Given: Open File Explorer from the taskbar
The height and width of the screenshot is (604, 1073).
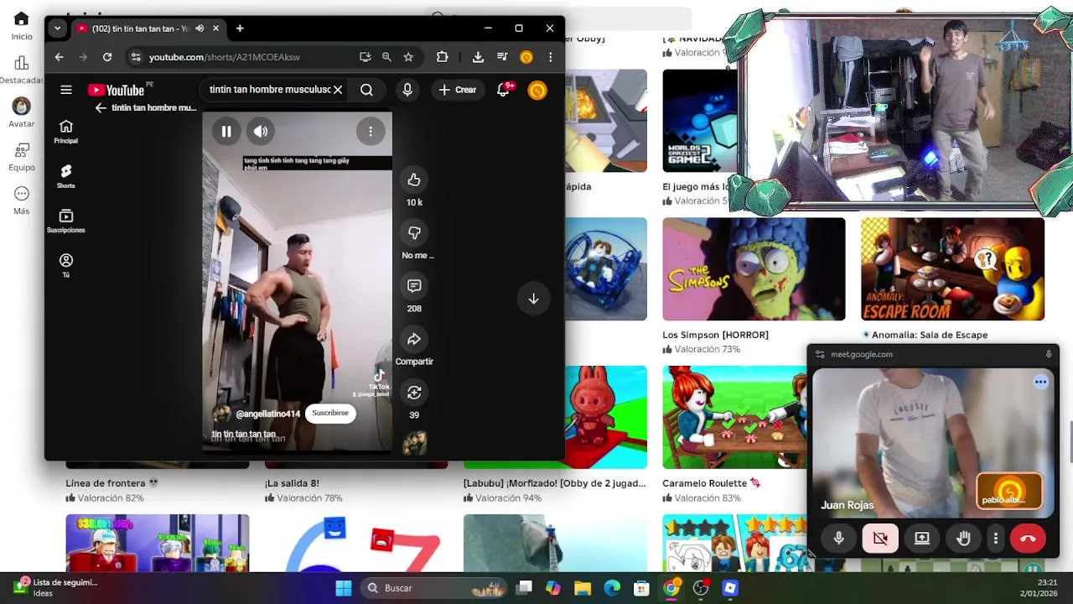Looking at the screenshot, I should tap(583, 588).
